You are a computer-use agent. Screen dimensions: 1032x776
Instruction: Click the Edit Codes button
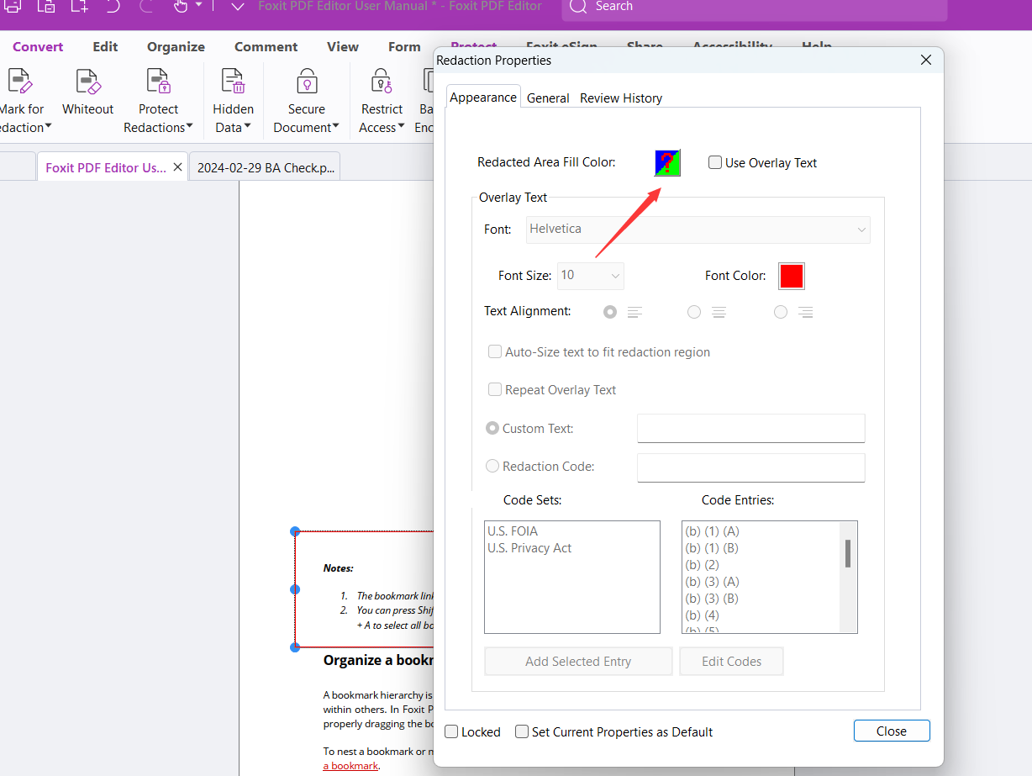pyautogui.click(x=731, y=661)
